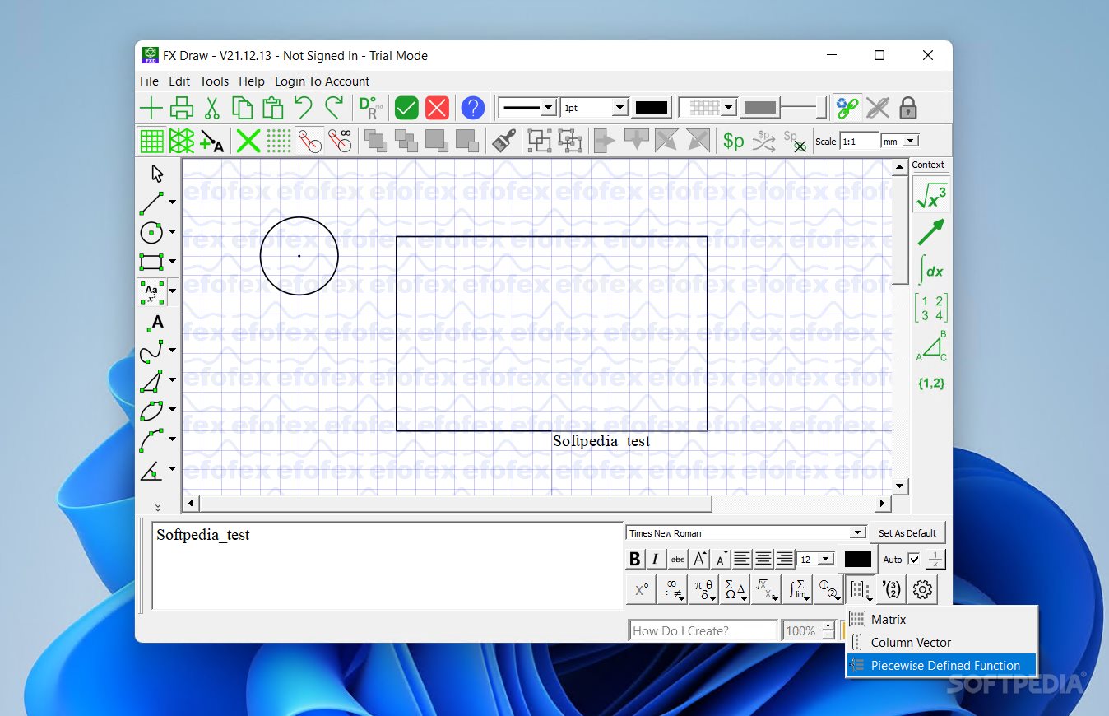The height and width of the screenshot is (716, 1109).
Task: Select the rectangle drawing tool
Action: pos(151,262)
